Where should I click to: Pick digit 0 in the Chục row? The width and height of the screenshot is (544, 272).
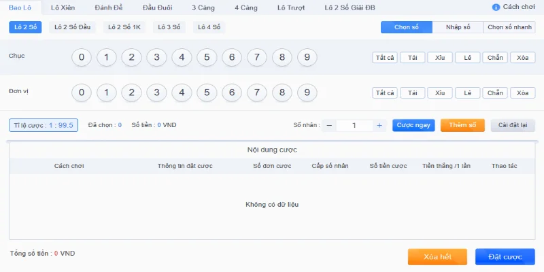pyautogui.click(x=81, y=57)
